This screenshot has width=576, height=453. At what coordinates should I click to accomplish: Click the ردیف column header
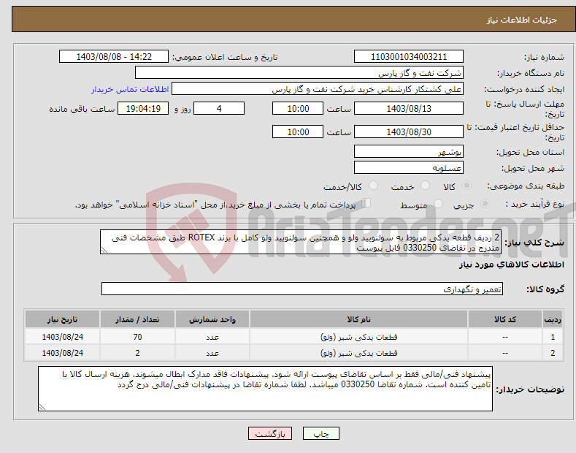pyautogui.click(x=553, y=319)
